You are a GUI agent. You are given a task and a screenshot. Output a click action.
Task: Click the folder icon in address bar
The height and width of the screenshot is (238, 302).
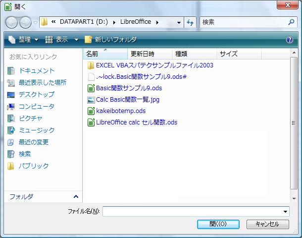44,22
